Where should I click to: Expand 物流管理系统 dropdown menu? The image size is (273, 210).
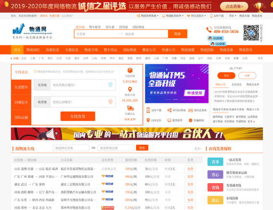point(148,16)
